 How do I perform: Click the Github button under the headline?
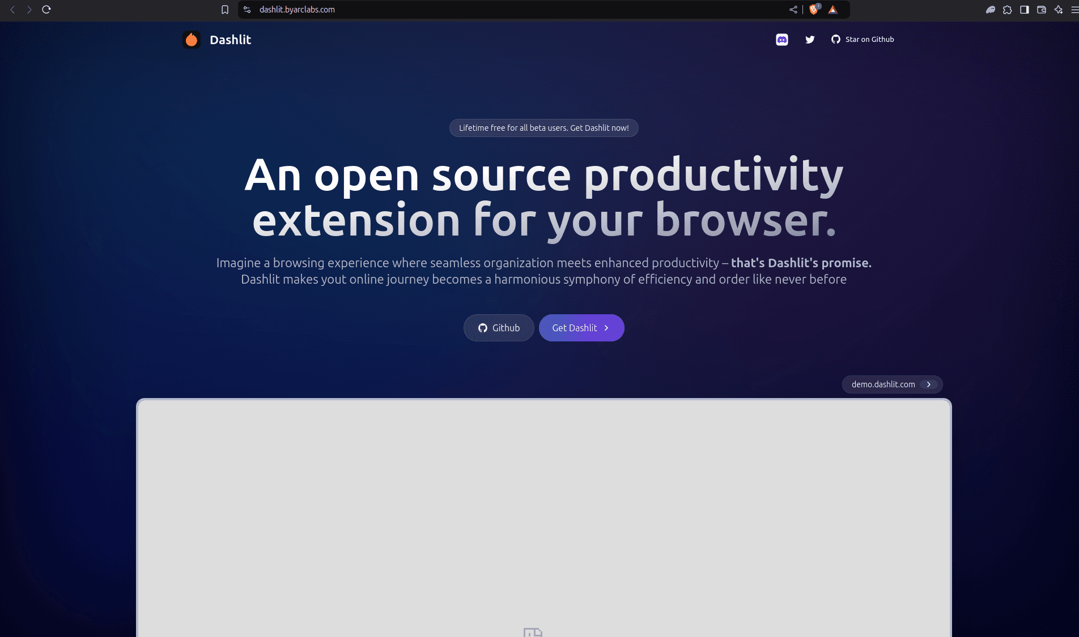pyautogui.click(x=499, y=328)
